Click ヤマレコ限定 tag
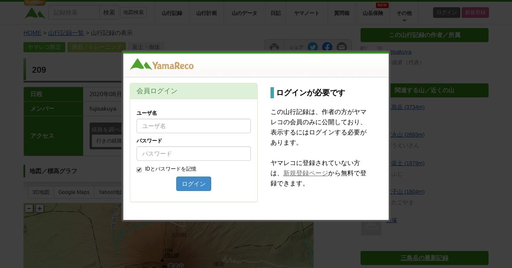Screen dimensions: 512x268 pos(44,47)
